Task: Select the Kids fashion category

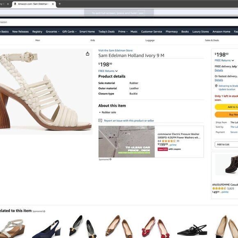Action: click(x=93, y=40)
